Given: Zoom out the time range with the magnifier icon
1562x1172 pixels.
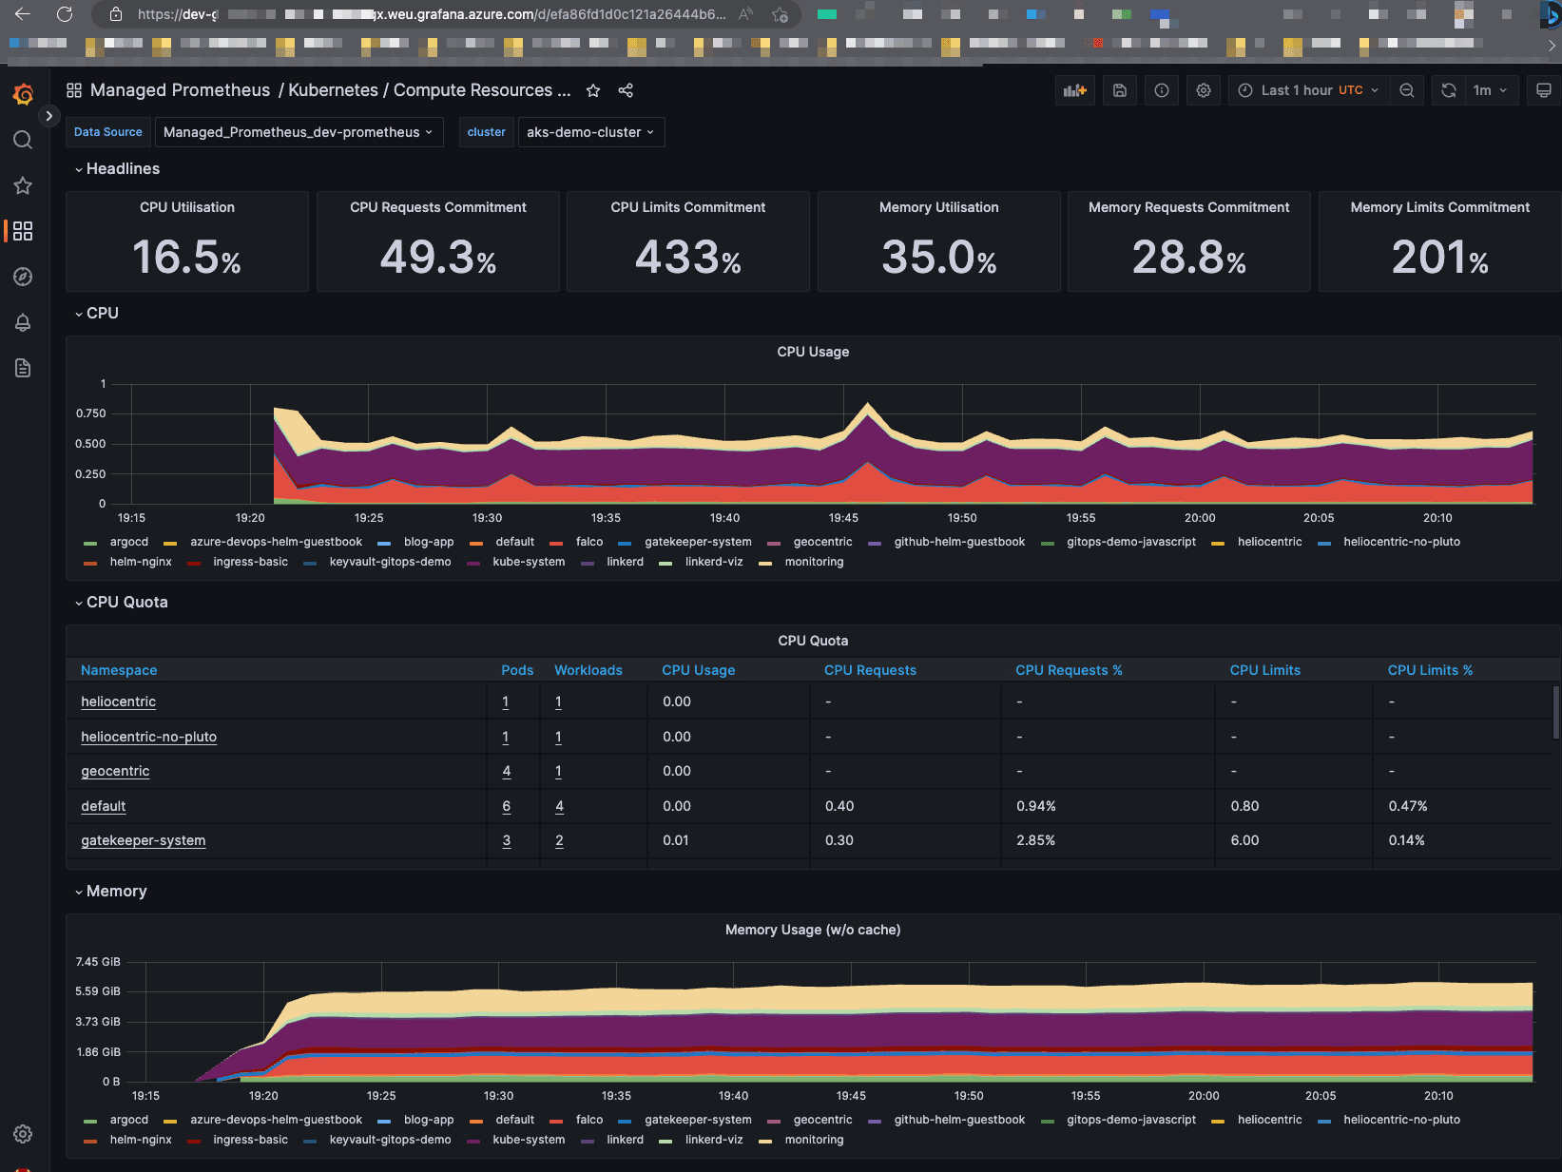Looking at the screenshot, I should click(1407, 90).
